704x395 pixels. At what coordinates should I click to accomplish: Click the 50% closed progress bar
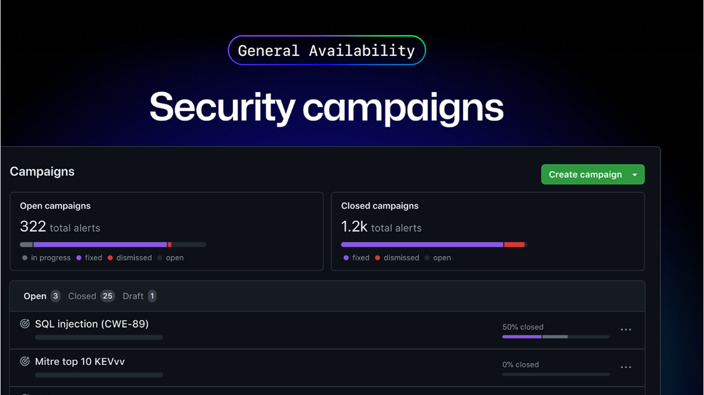[x=555, y=336]
